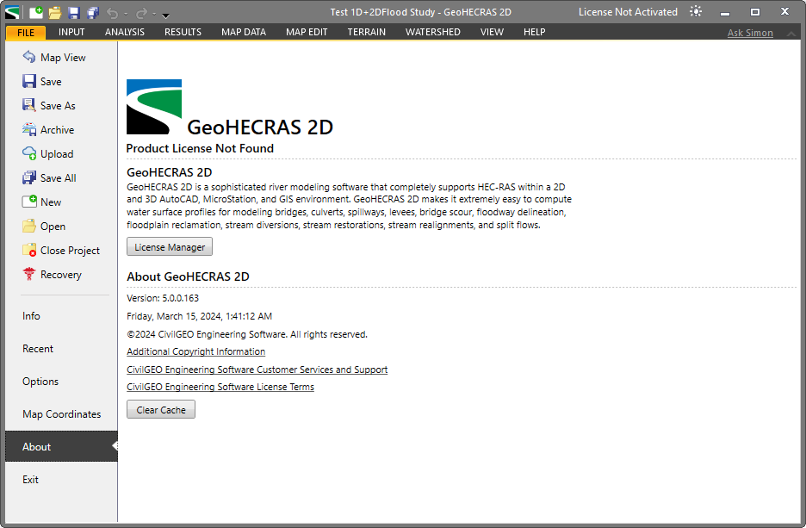The width and height of the screenshot is (806, 528).
Task: Click the Open folder icon in title bar
Action: [x=55, y=12]
